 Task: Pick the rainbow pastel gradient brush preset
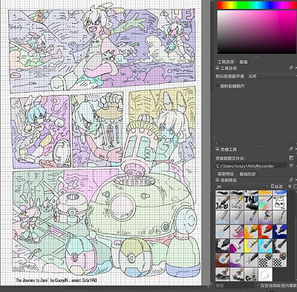coord(266,202)
